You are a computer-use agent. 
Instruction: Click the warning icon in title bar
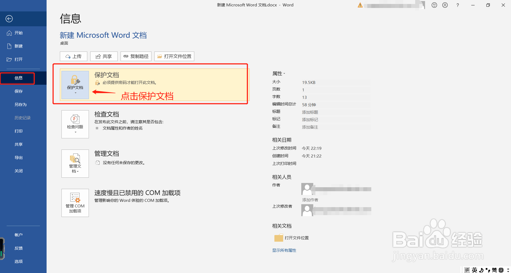point(360,5)
